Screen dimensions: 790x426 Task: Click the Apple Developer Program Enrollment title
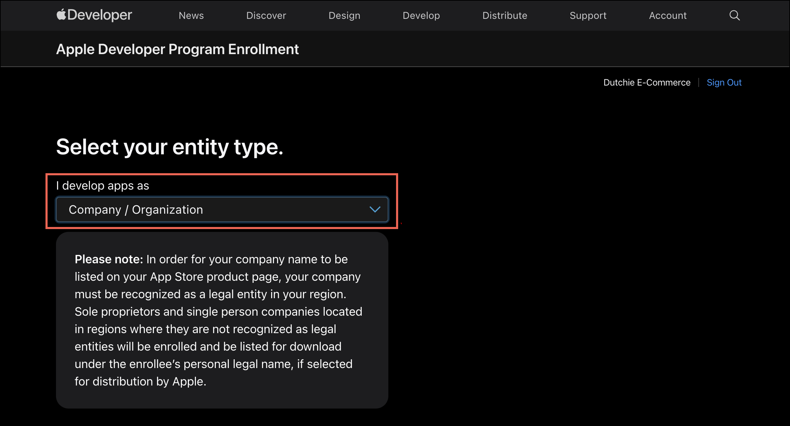[177, 49]
